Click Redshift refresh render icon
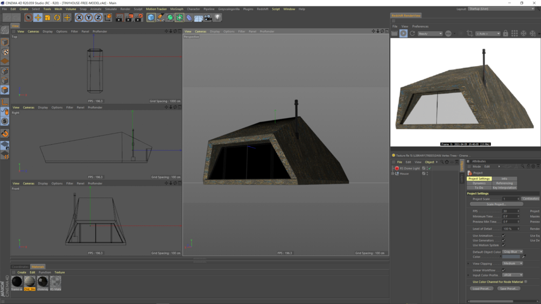The height and width of the screenshot is (304, 541). coord(412,33)
